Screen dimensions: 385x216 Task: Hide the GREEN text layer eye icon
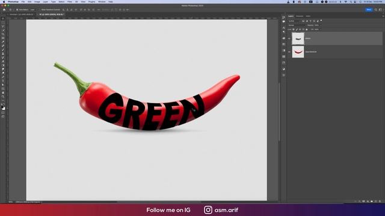tap(289, 38)
